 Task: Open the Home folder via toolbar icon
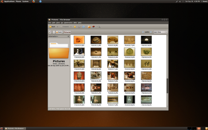click(89, 27)
